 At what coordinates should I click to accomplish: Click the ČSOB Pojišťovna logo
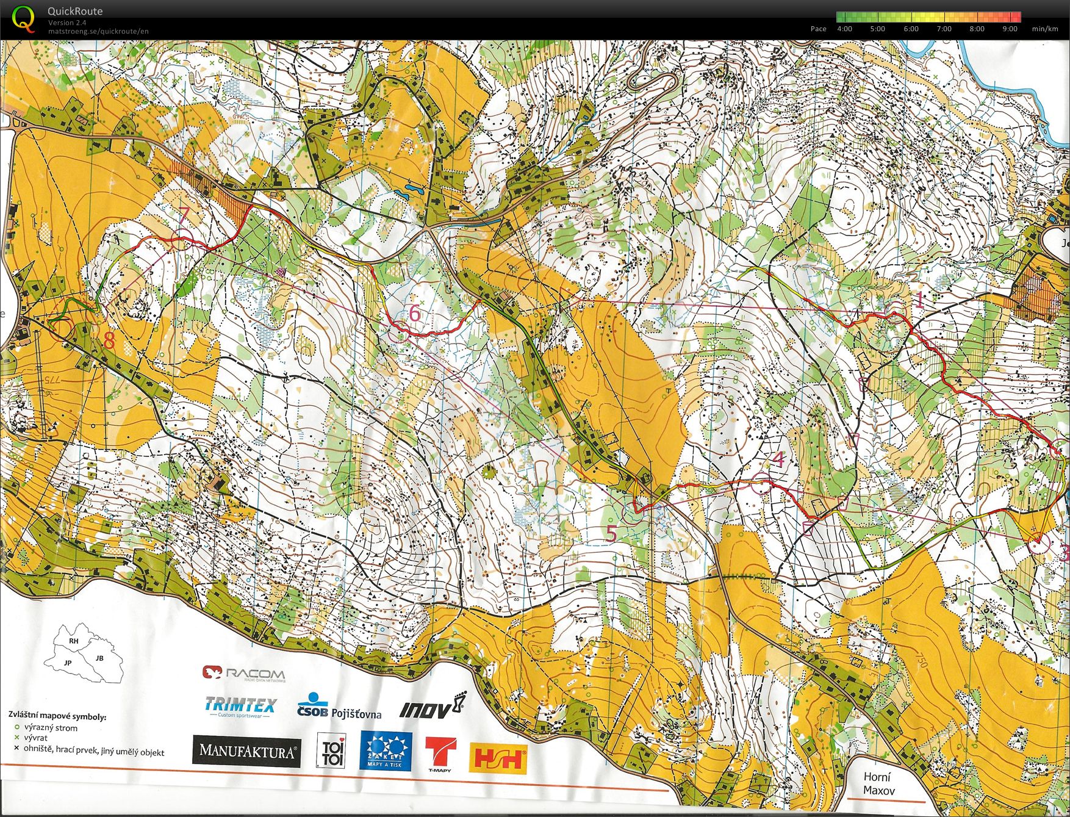[339, 706]
